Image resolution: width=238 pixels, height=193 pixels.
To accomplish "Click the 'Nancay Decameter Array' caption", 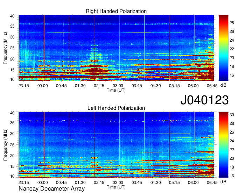I will (x=51, y=189).
